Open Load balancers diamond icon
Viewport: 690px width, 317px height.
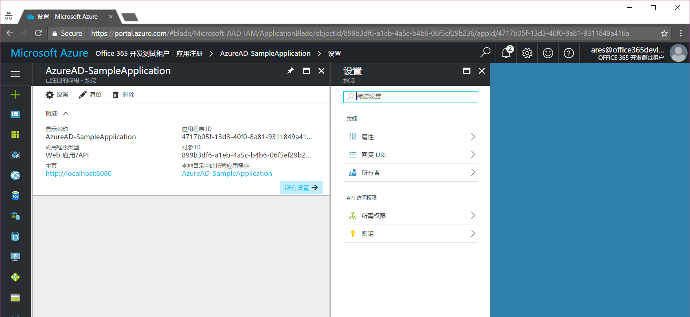(x=15, y=277)
